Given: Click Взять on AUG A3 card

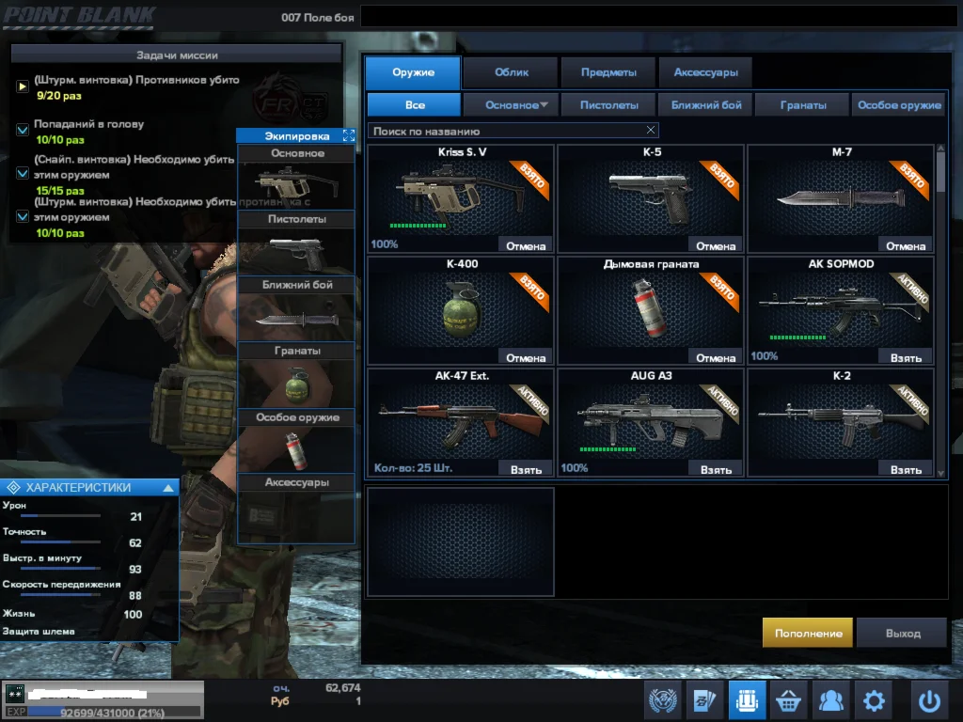Looking at the screenshot, I should (x=715, y=469).
